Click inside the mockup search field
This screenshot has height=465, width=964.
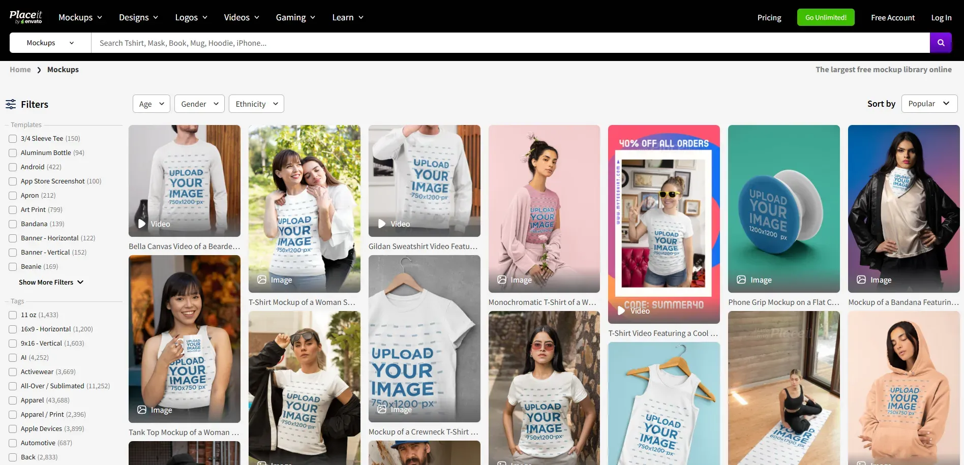click(x=356, y=43)
